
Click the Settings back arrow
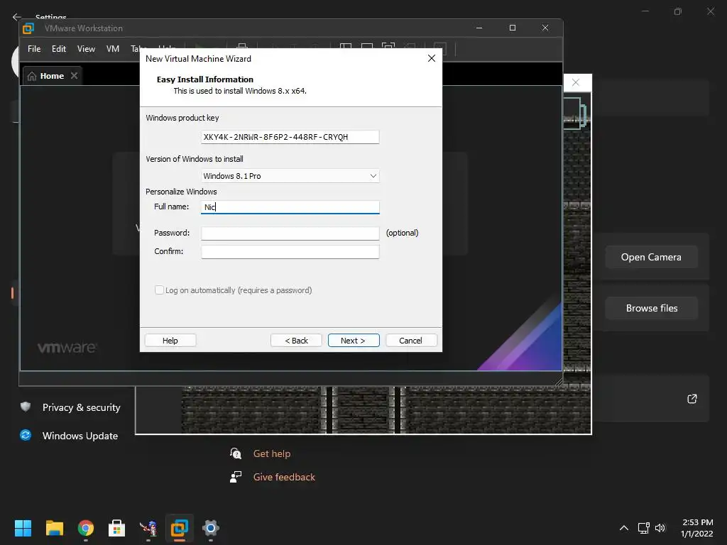coord(17,17)
